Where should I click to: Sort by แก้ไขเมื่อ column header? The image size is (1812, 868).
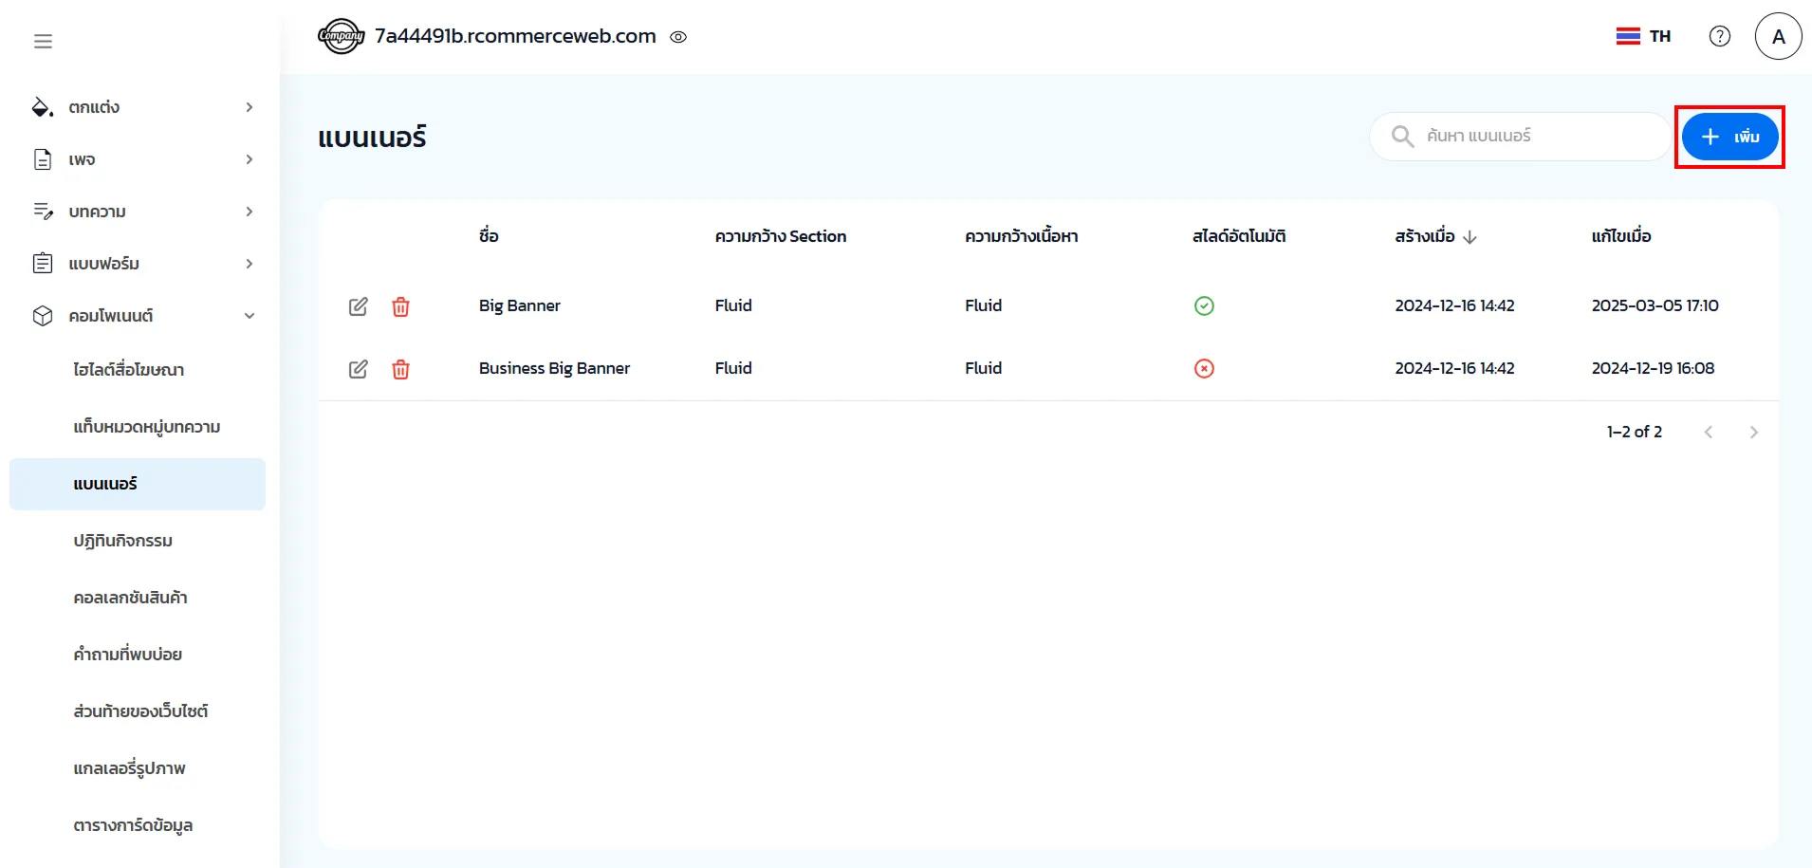coord(1621,236)
